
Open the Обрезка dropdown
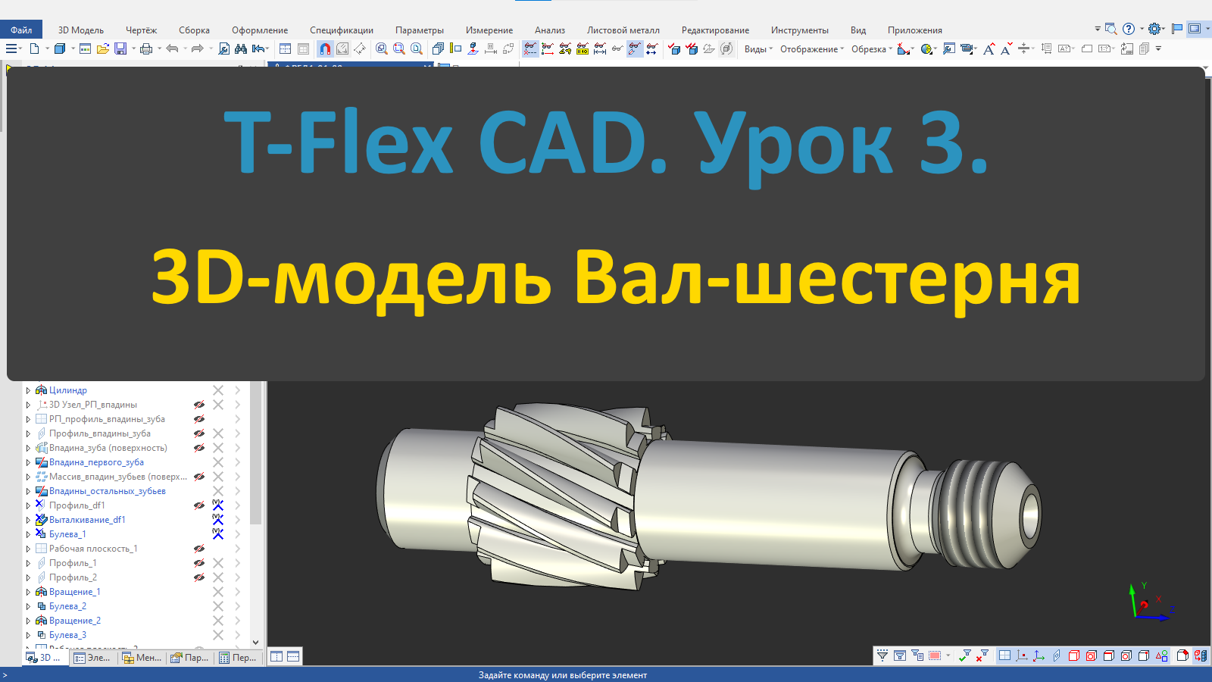pos(872,49)
